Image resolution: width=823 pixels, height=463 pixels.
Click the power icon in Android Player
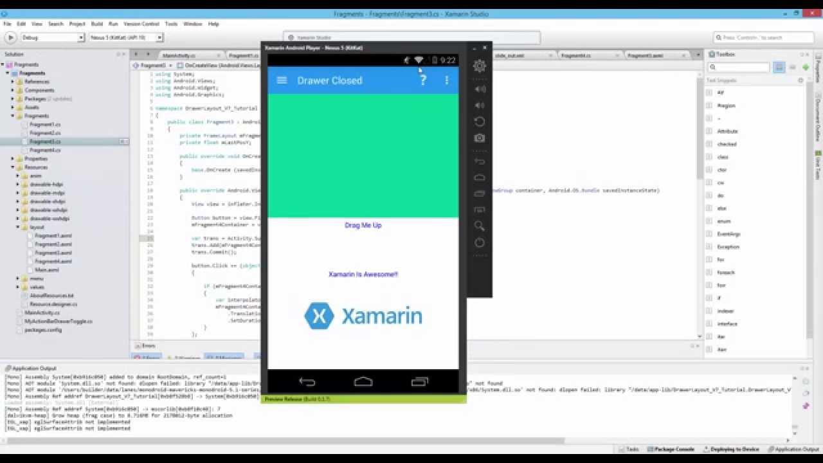(x=480, y=242)
